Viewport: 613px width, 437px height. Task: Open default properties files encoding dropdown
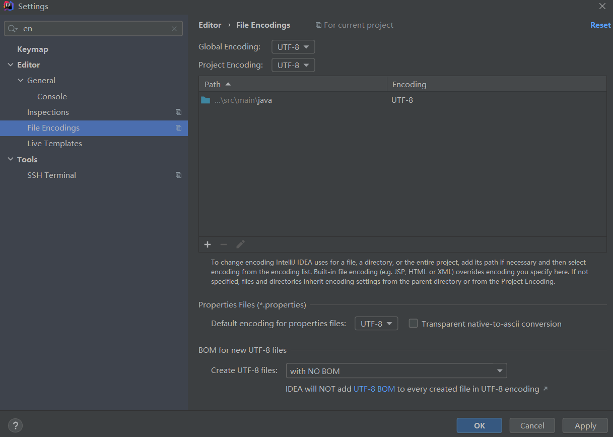(x=376, y=324)
